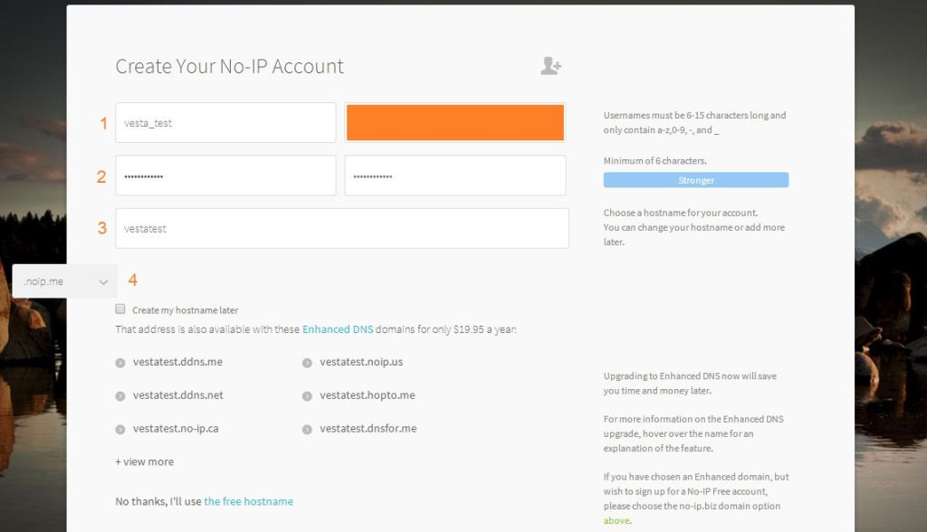
Task: Click the Stronger password strength bar
Action: [696, 180]
